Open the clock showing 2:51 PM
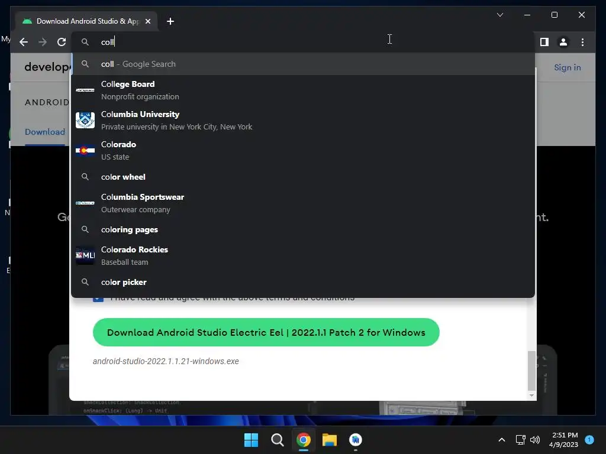This screenshot has height=454, width=606. [x=564, y=440]
